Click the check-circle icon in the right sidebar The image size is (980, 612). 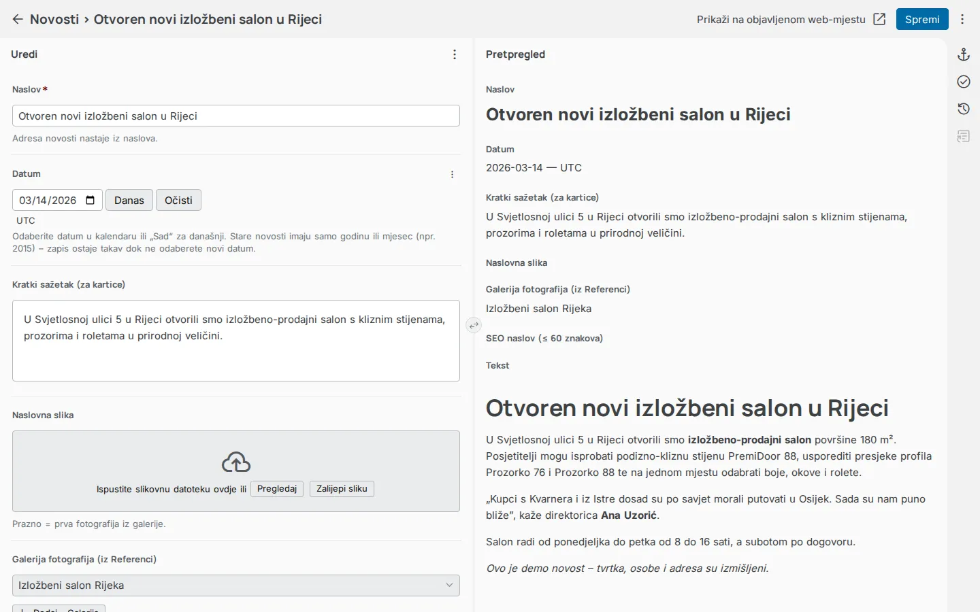[x=964, y=82]
